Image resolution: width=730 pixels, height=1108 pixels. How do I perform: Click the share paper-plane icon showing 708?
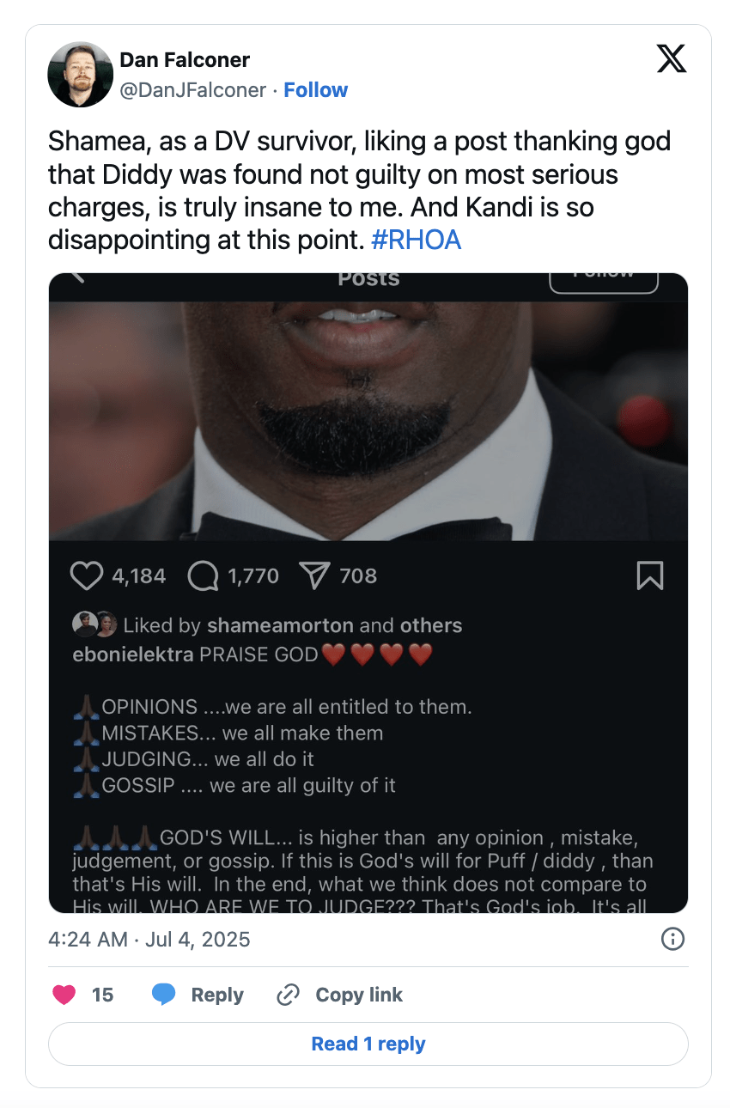(314, 575)
